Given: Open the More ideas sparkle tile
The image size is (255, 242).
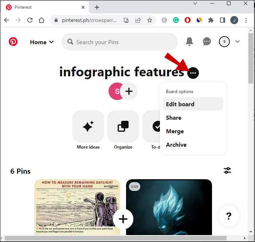Looking at the screenshot, I should [x=88, y=126].
